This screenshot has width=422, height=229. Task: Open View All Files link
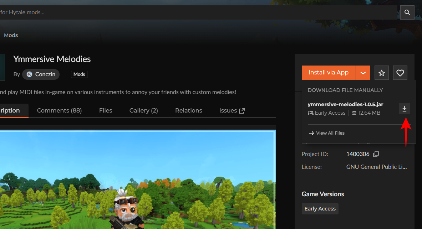coord(326,133)
